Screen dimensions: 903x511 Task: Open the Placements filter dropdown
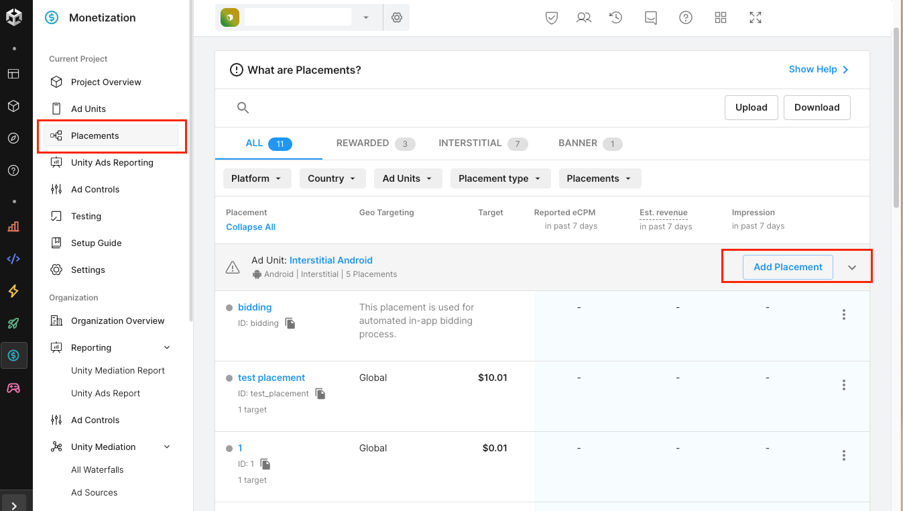click(600, 178)
